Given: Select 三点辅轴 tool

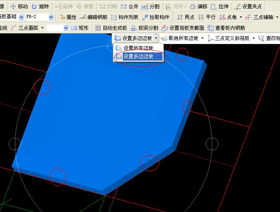Looking at the screenshot, I should pos(259,17).
